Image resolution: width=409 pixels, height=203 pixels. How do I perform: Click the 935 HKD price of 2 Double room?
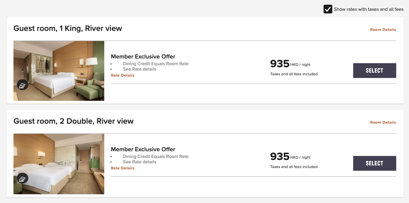(x=291, y=156)
